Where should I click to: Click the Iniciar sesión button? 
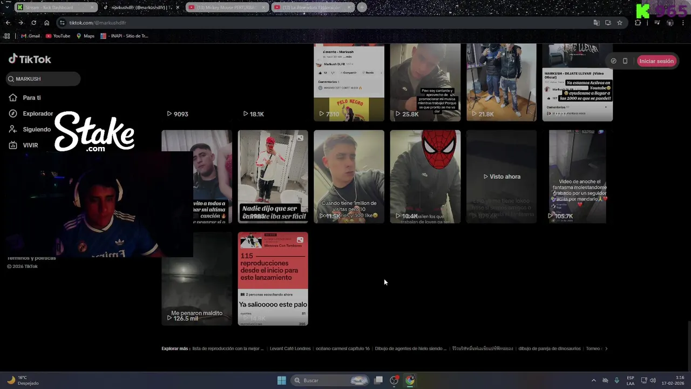click(656, 61)
